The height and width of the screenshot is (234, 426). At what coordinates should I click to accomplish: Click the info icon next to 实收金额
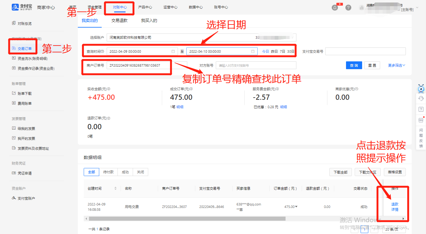(x=109, y=89)
